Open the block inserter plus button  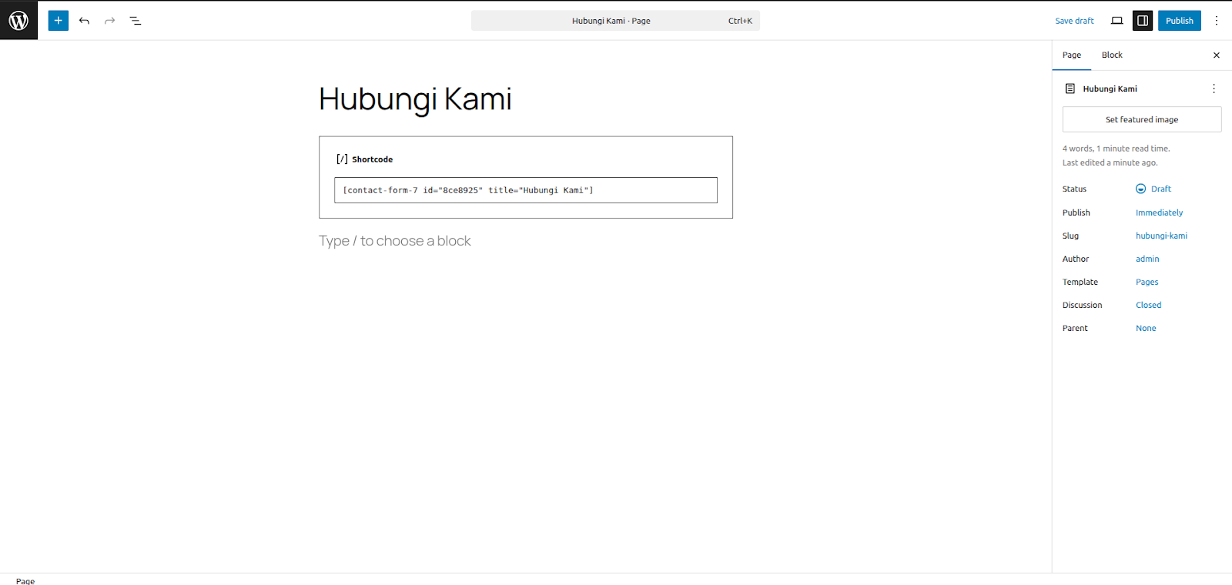pyautogui.click(x=59, y=21)
